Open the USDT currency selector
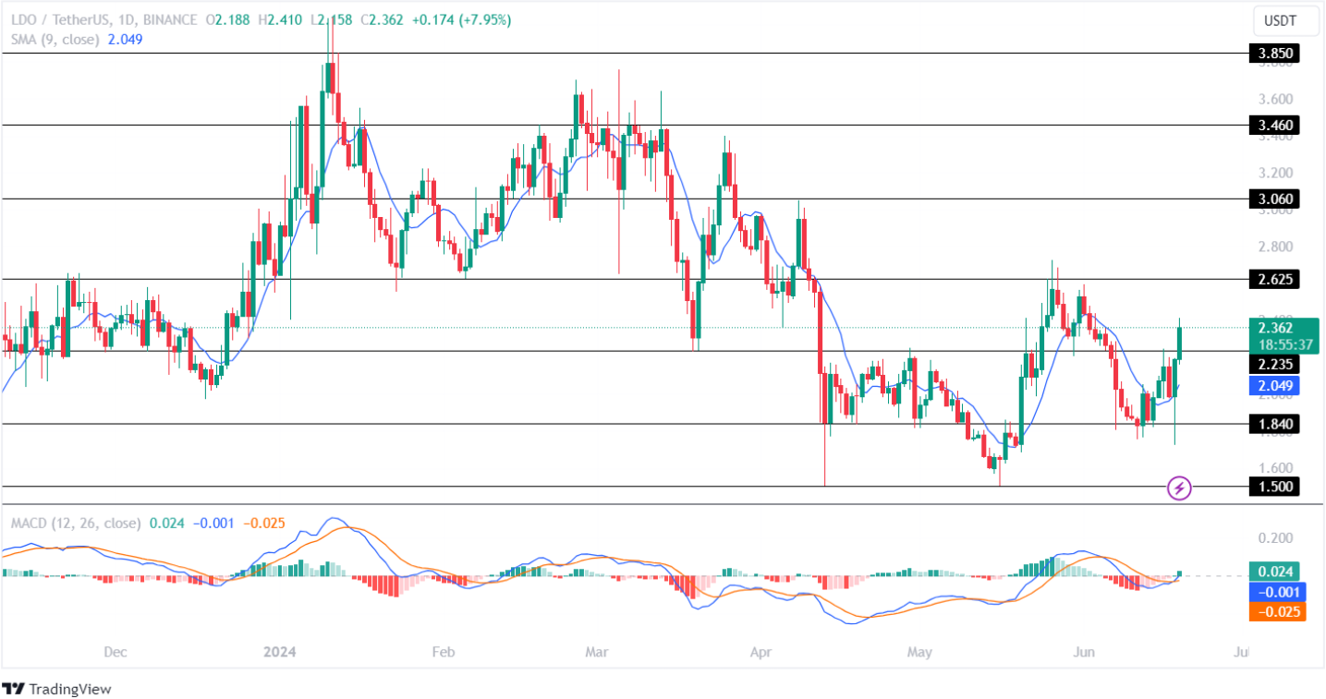The height and width of the screenshot is (699, 1326). pos(1285,20)
